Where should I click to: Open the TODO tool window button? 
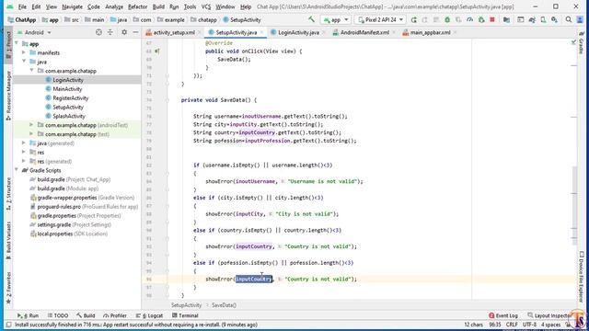pos(58,315)
